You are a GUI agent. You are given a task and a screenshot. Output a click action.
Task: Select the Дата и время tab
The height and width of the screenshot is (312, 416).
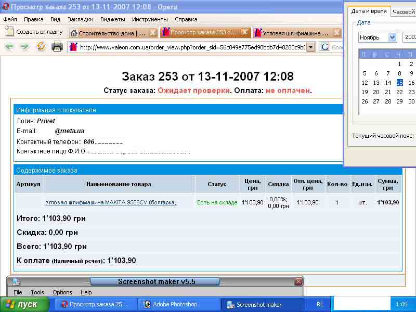click(369, 11)
